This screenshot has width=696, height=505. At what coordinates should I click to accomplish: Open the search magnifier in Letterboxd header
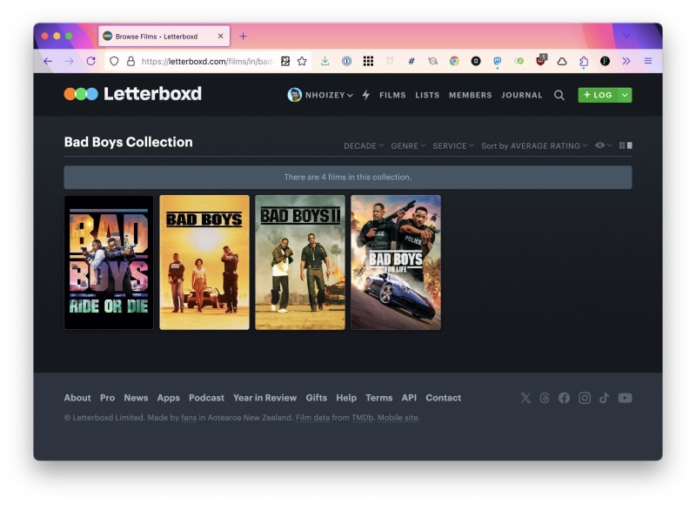tap(559, 95)
